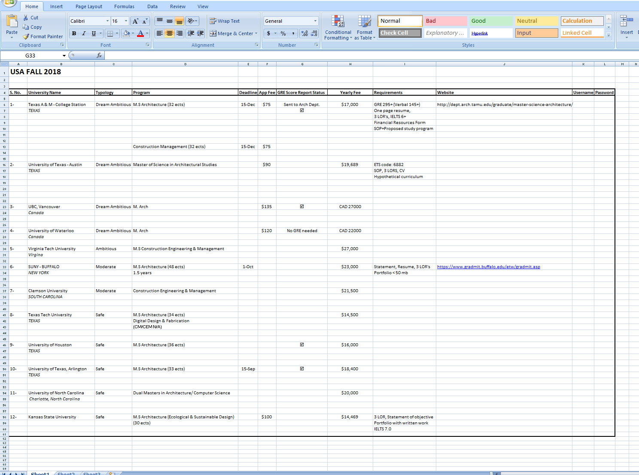Click the cell Borders icon

pos(110,33)
